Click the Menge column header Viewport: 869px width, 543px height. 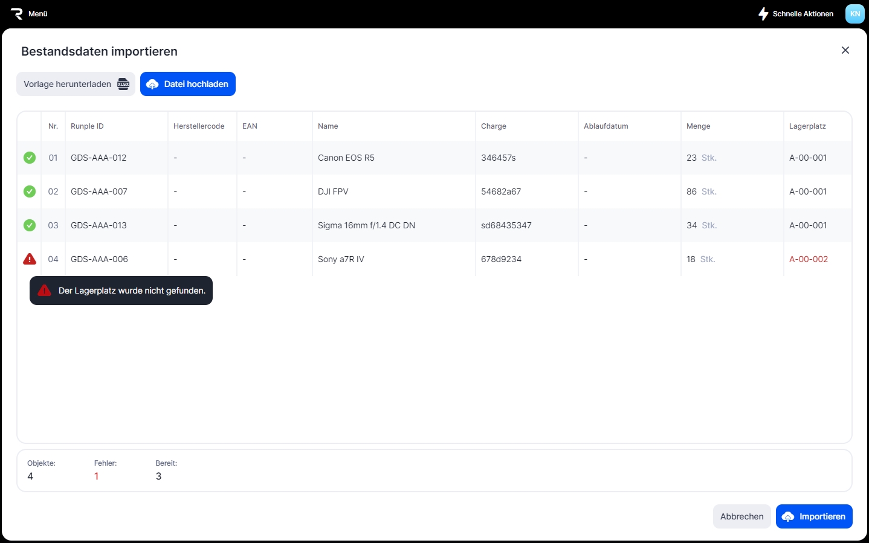(x=698, y=126)
